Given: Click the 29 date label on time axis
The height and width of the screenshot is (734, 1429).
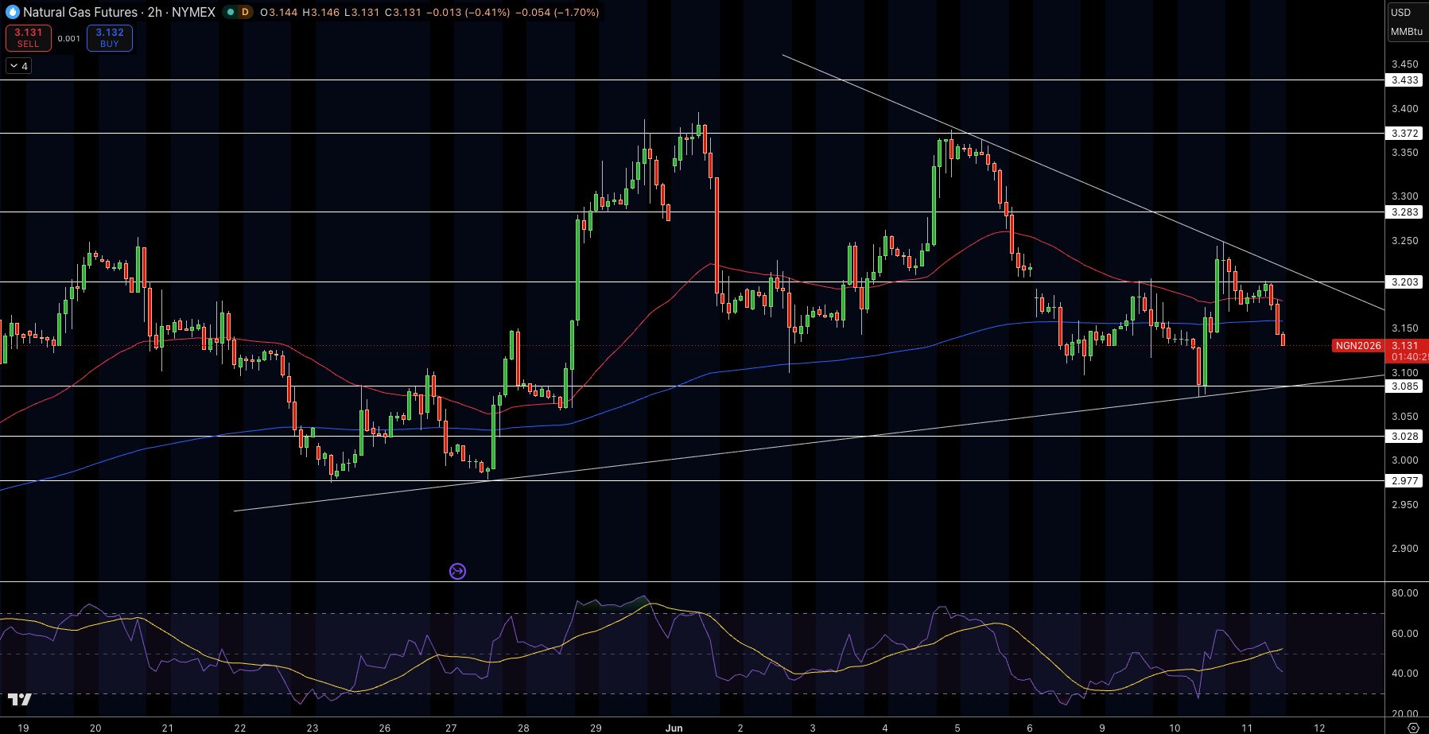Looking at the screenshot, I should 596,728.
